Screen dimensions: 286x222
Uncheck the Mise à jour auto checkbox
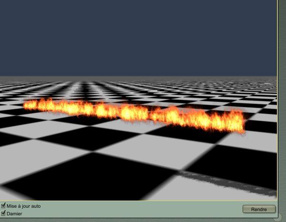[x=3, y=206]
